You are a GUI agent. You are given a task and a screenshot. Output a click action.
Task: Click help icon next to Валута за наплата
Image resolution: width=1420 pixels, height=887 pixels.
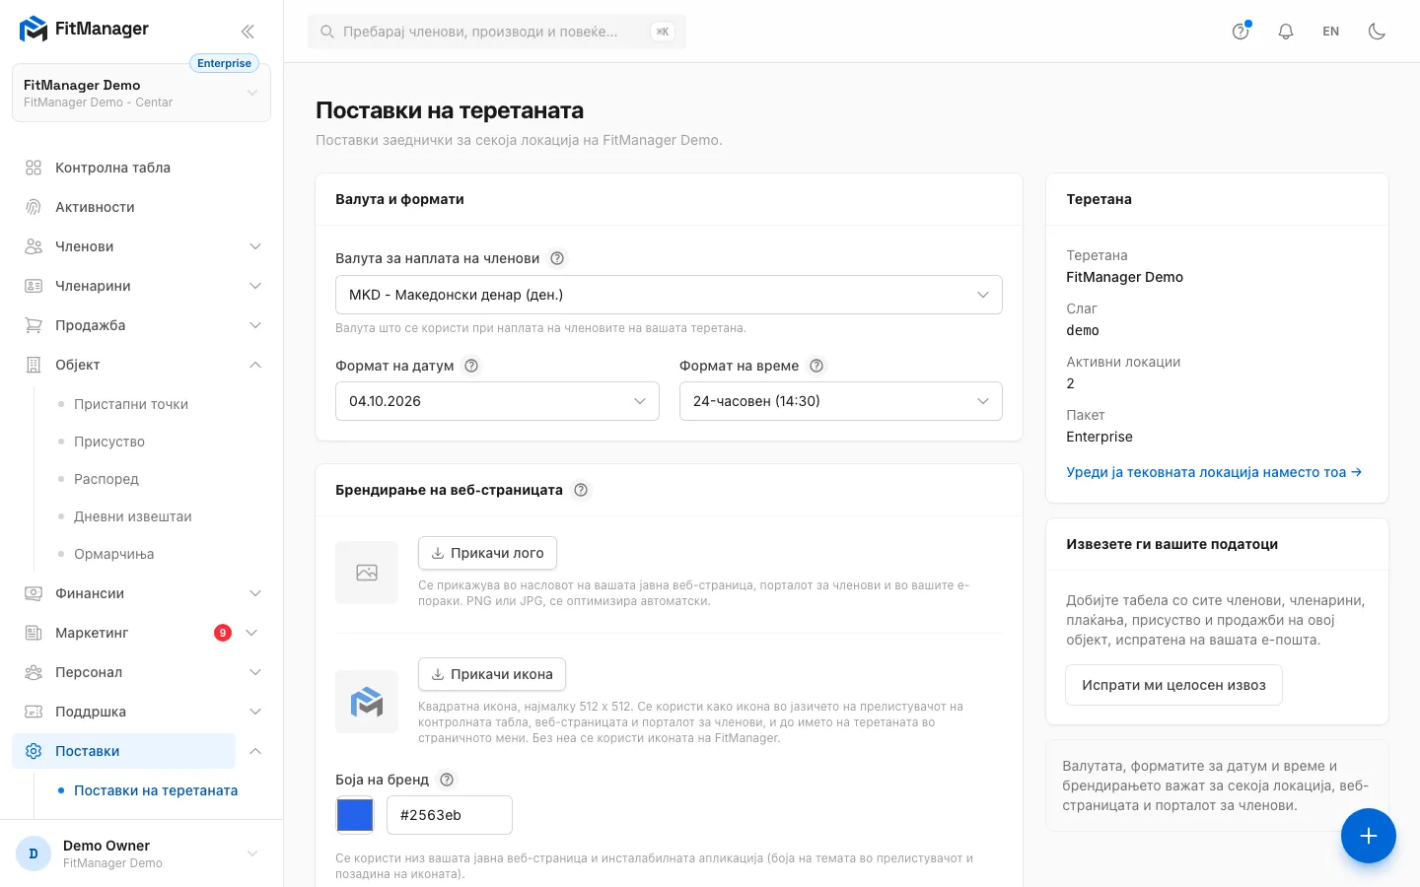557,258
